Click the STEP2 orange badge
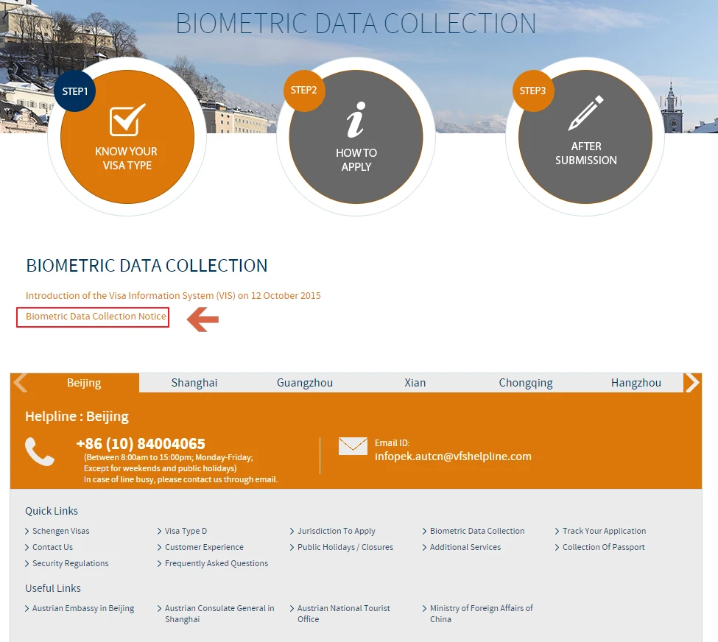718x642 pixels. click(304, 91)
